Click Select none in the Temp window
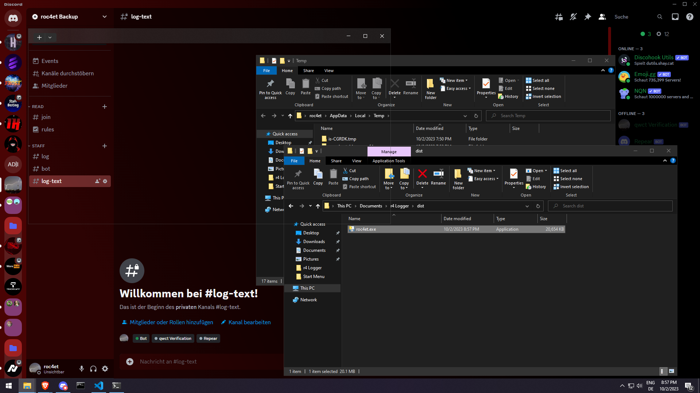This screenshot has width=700, height=393. click(x=540, y=88)
